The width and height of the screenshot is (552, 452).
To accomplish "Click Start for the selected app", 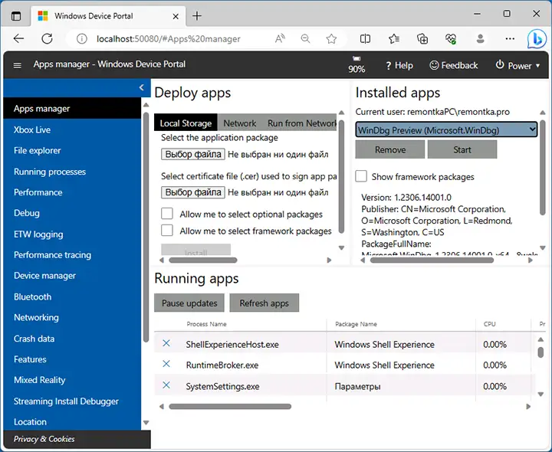I will coord(462,149).
